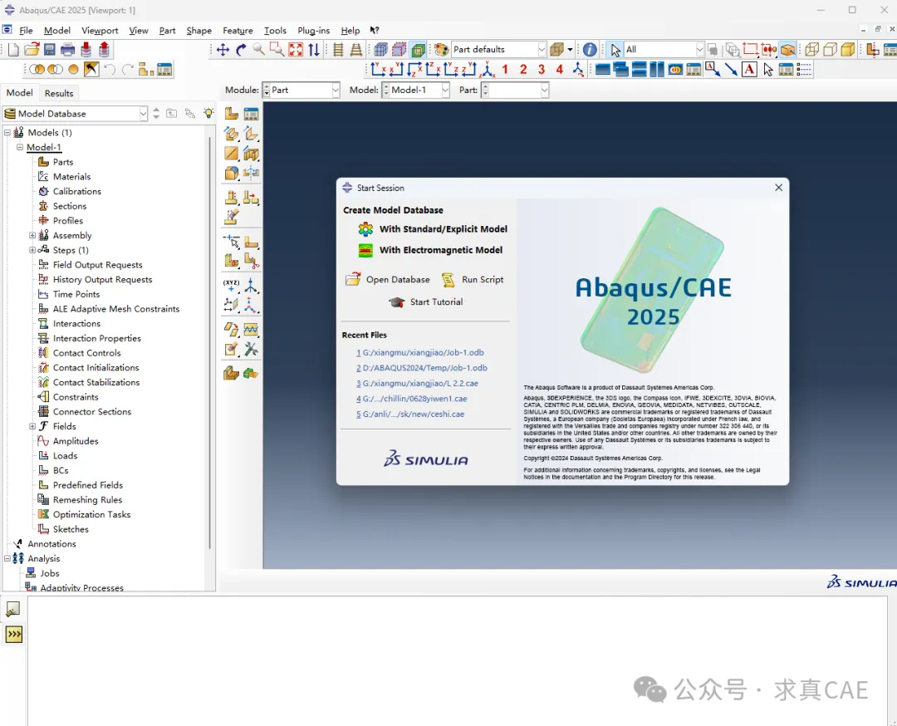The height and width of the screenshot is (726, 897).
Task: Click With Standard/Explicit Model
Action: [433, 228]
